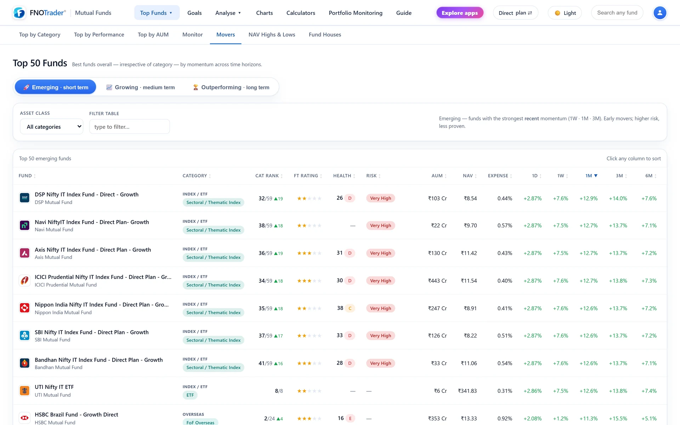Click the filter table input field
The width and height of the screenshot is (680, 425).
pyautogui.click(x=129, y=126)
